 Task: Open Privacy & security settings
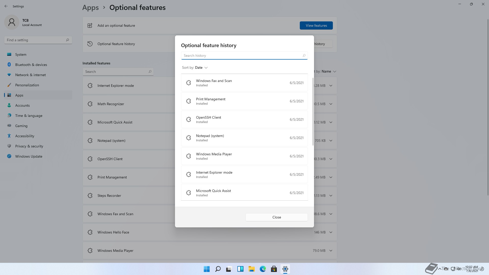pyautogui.click(x=38, y=146)
